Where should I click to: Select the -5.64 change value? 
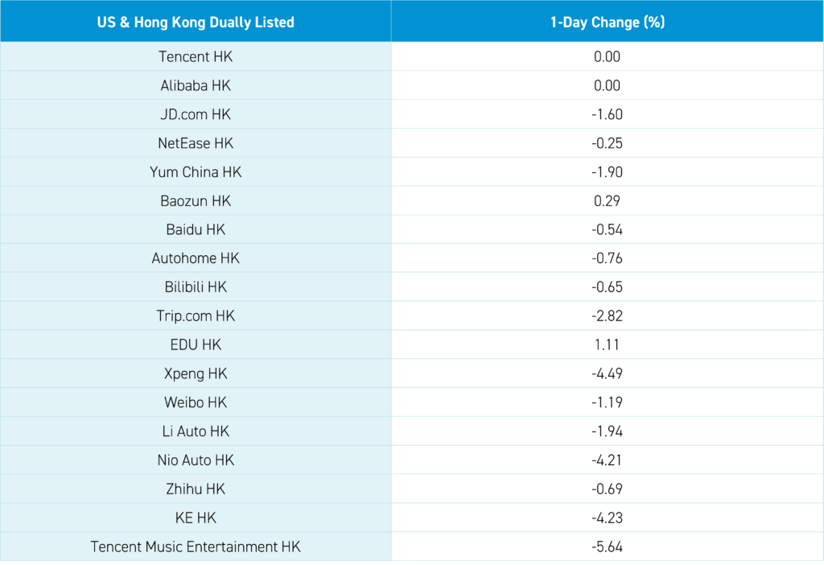pyautogui.click(x=607, y=547)
